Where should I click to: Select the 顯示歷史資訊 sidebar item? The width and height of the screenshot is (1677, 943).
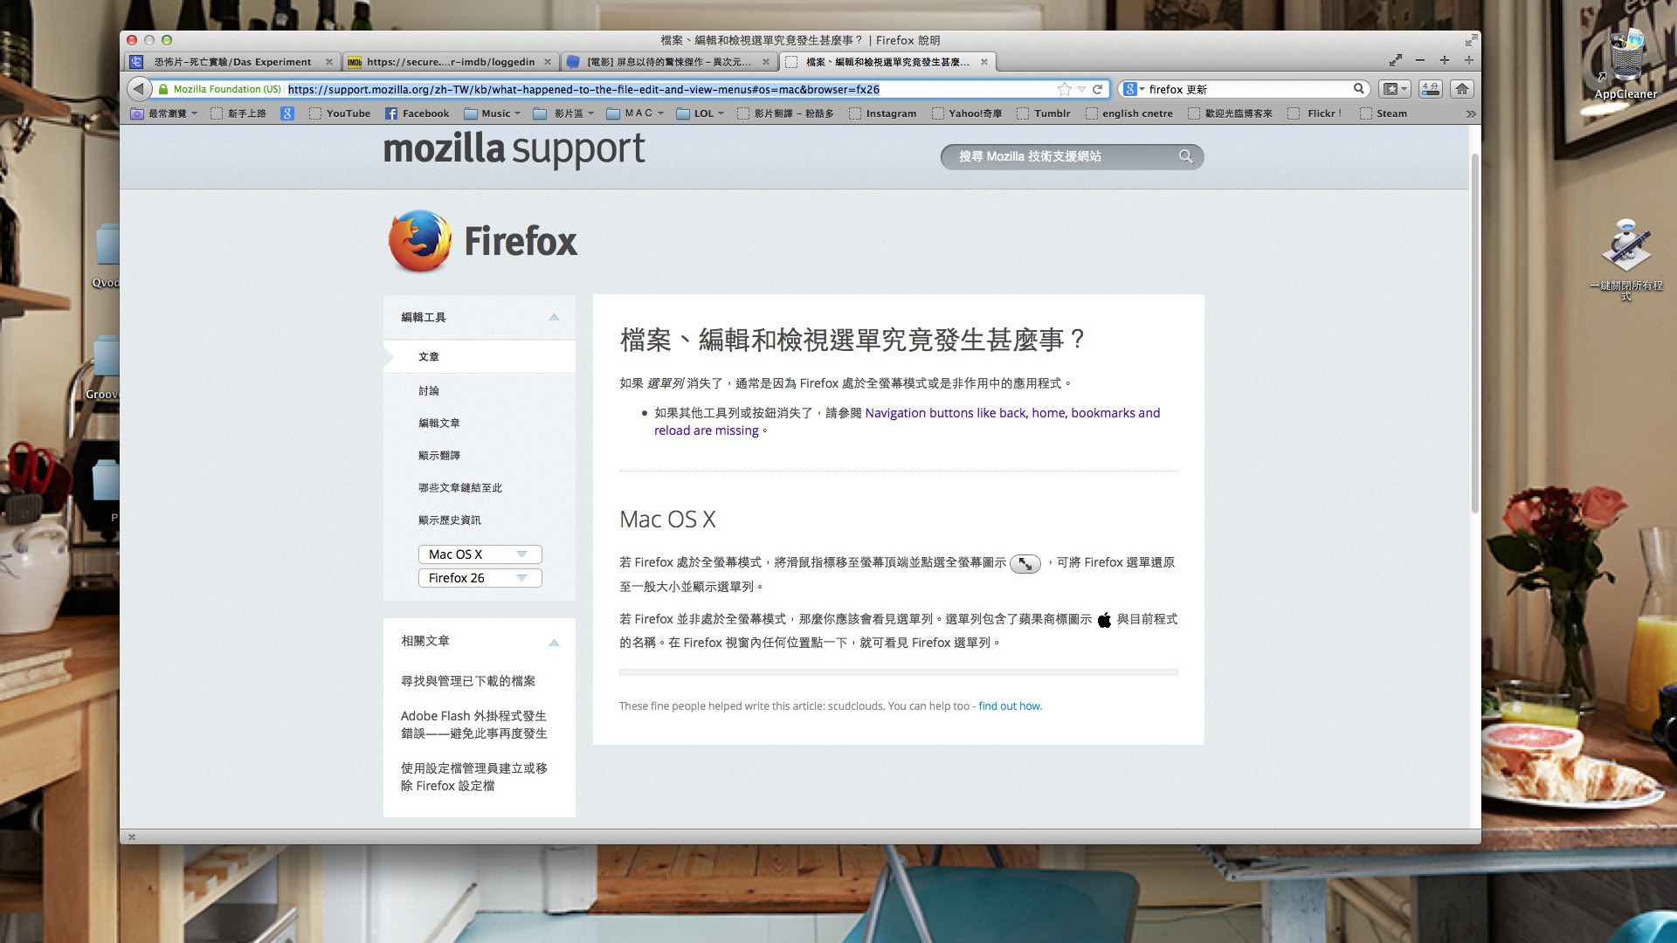(x=450, y=520)
